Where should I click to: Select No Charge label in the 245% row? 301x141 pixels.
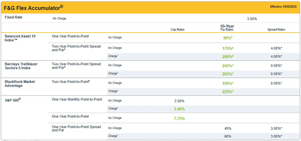click(115, 65)
